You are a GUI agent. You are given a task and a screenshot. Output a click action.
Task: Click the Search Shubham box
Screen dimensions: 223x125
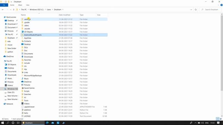pyautogui.click(x=210, y=9)
